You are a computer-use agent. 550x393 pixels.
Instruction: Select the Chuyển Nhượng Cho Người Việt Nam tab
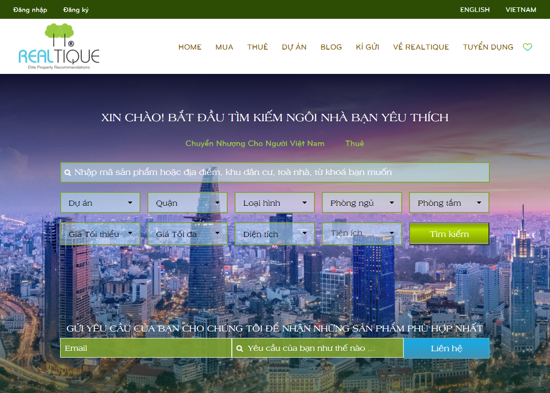click(255, 143)
